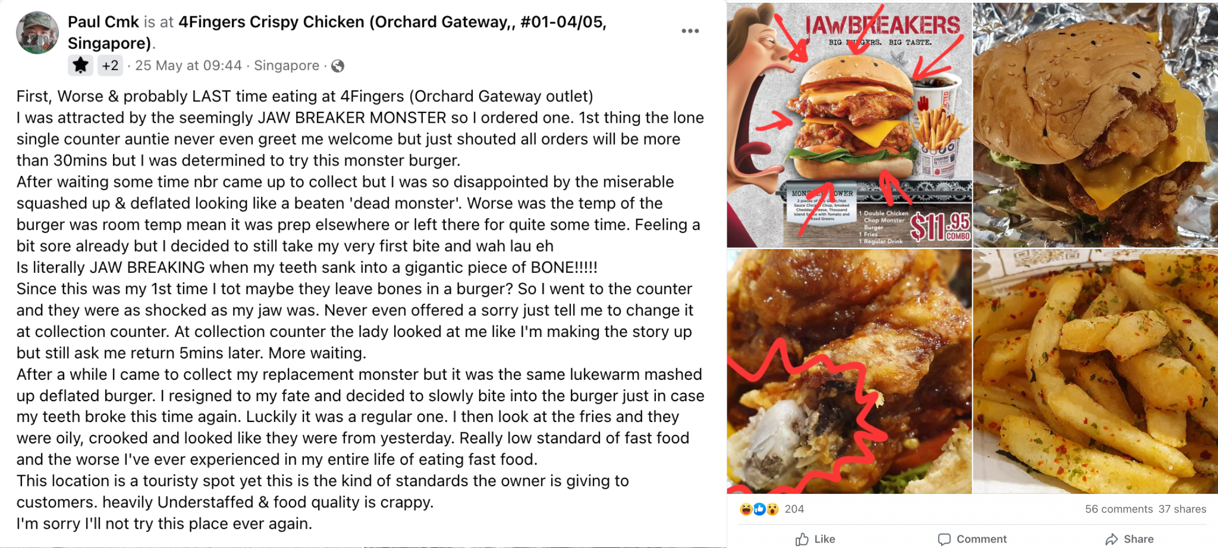
Task: Click the Wow reaction emoji icon
Action: pyautogui.click(x=773, y=509)
